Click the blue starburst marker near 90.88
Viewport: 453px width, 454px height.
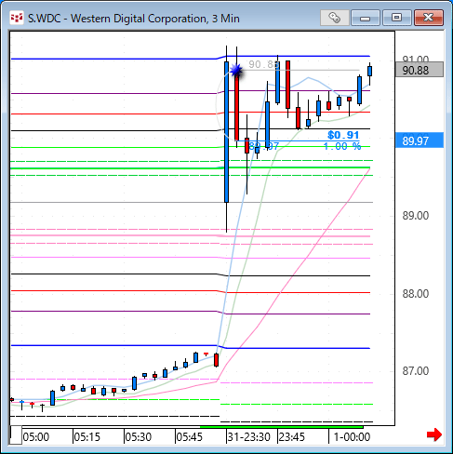(x=236, y=71)
